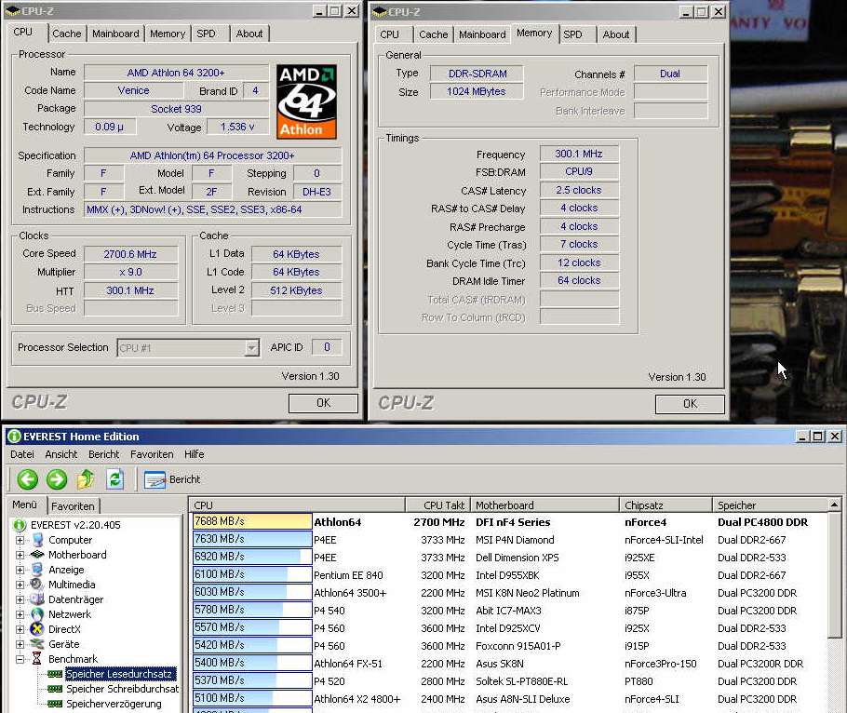Click the DirectX icon in tree

point(36,628)
